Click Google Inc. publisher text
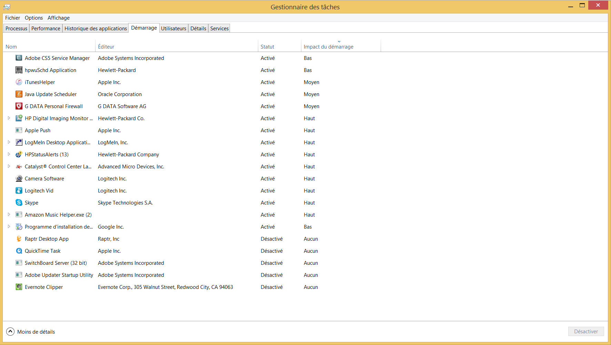Image resolution: width=611 pixels, height=345 pixels. pos(111,227)
